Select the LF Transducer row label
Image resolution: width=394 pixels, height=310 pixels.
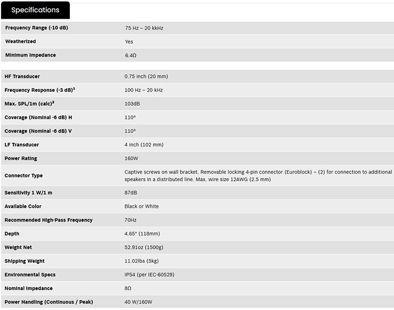click(21, 145)
